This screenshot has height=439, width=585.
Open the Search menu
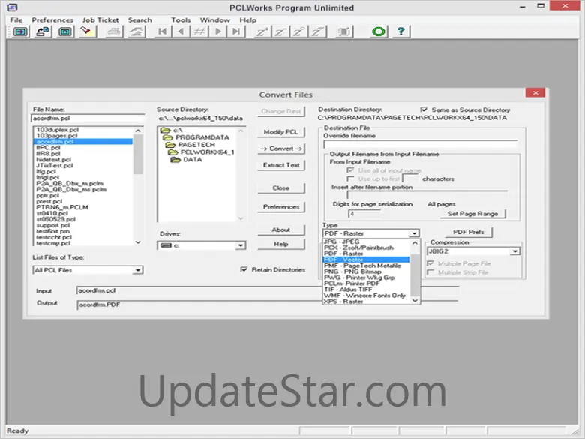coord(140,20)
